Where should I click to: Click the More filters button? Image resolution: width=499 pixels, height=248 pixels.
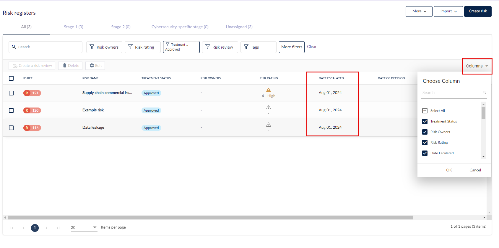[x=292, y=47]
